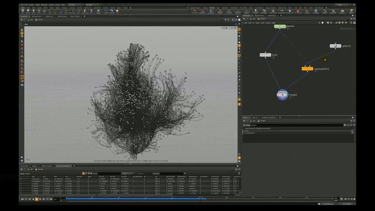Click the obj path button in scene view
Screen dimensions: 375x211
pos(30,20)
